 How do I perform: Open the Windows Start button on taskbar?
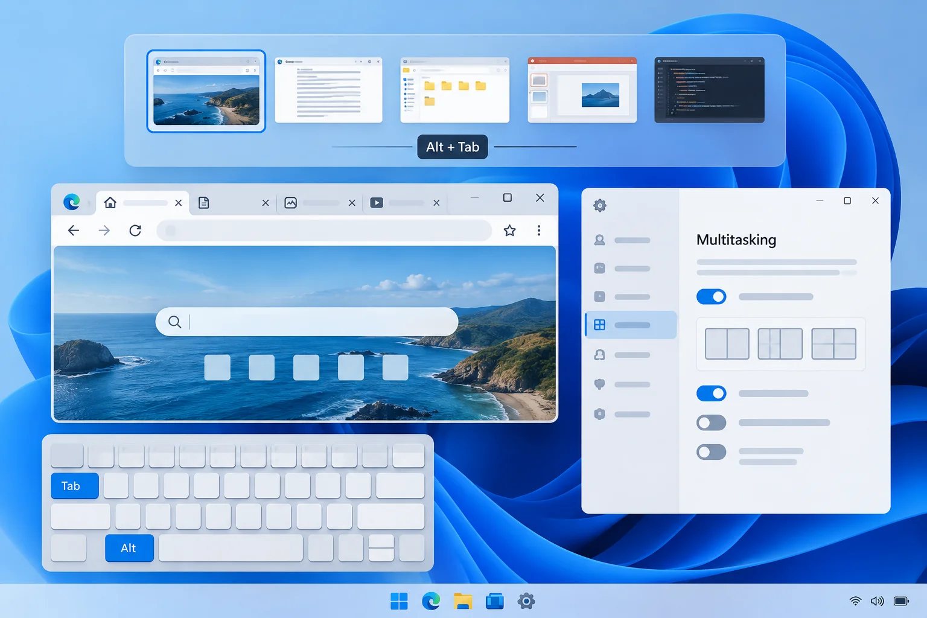click(399, 601)
